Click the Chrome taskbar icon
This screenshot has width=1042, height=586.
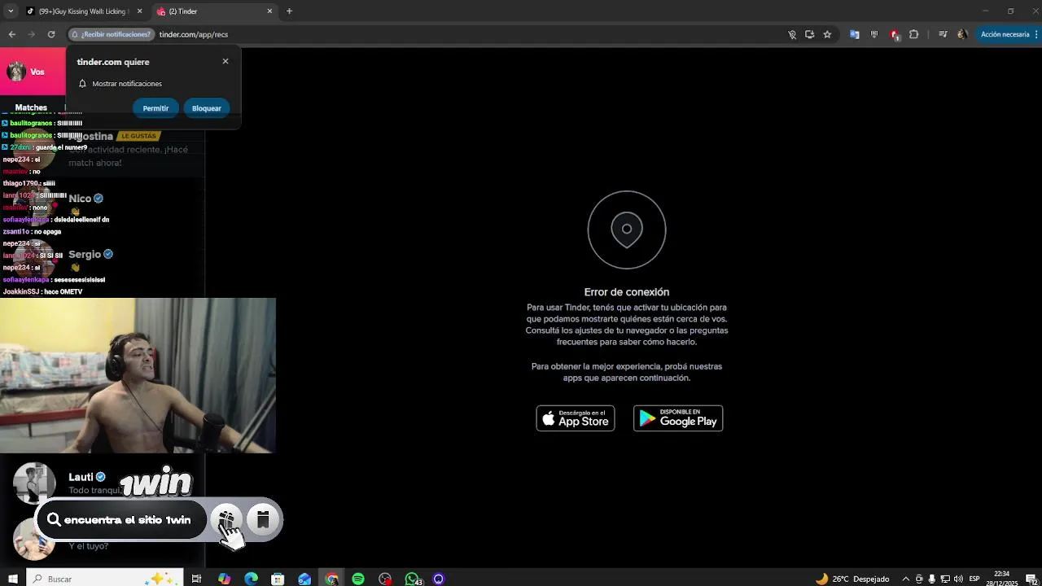[331, 579]
